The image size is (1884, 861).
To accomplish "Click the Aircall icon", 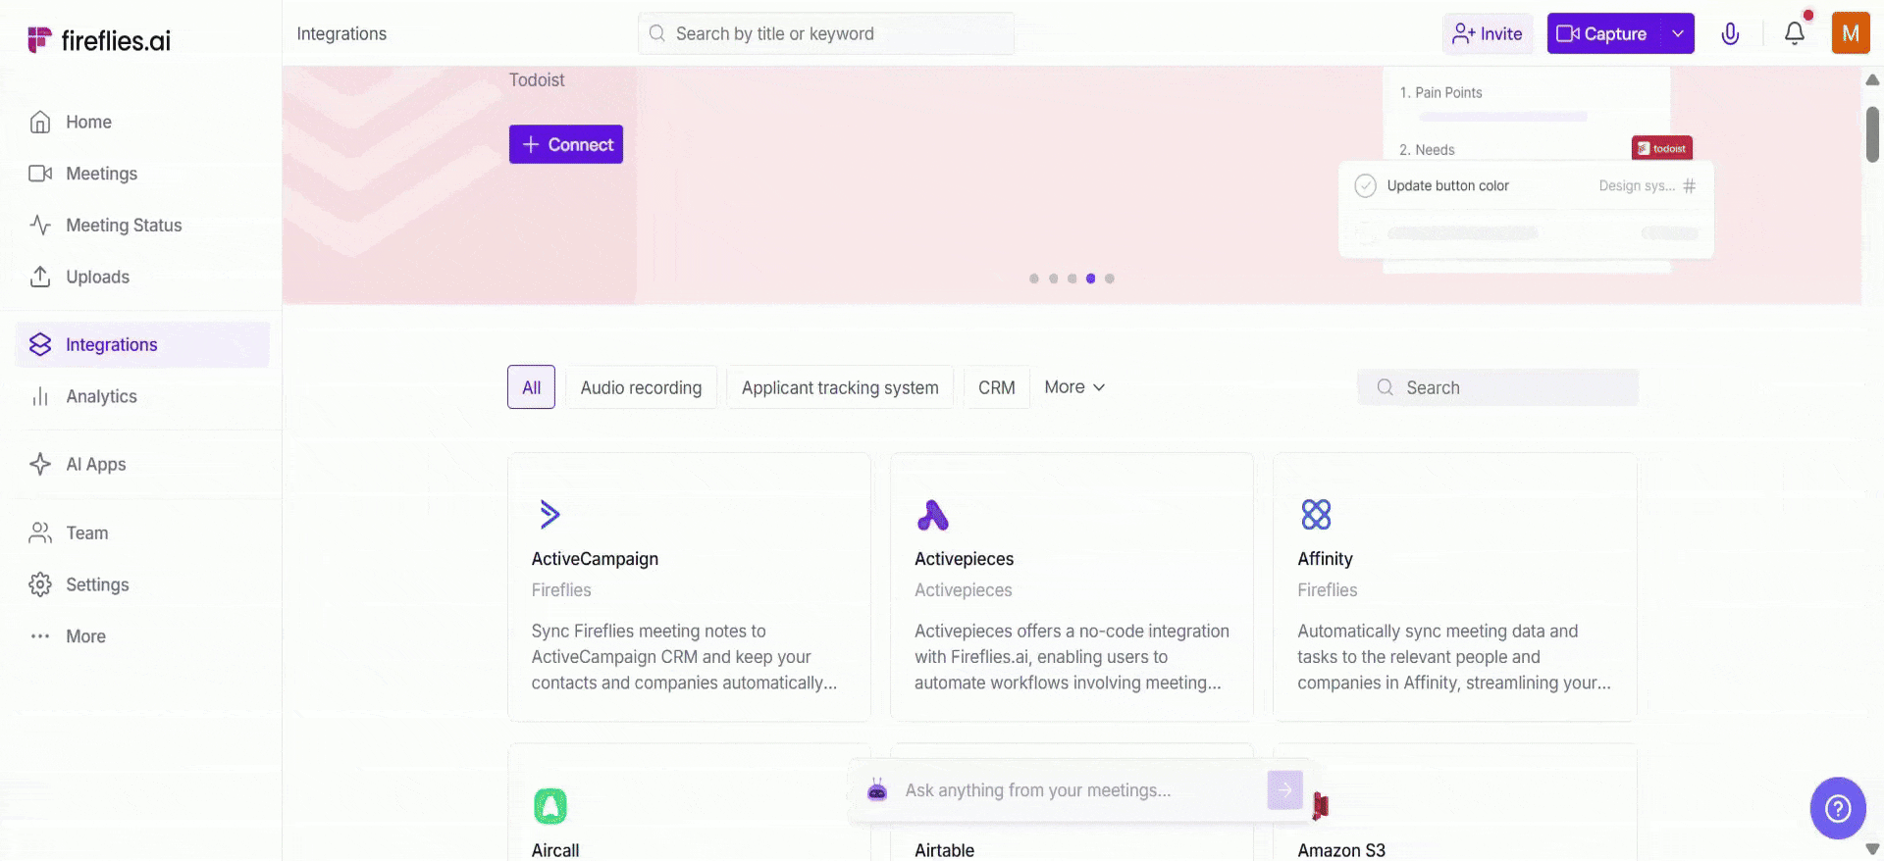I will [x=550, y=806].
